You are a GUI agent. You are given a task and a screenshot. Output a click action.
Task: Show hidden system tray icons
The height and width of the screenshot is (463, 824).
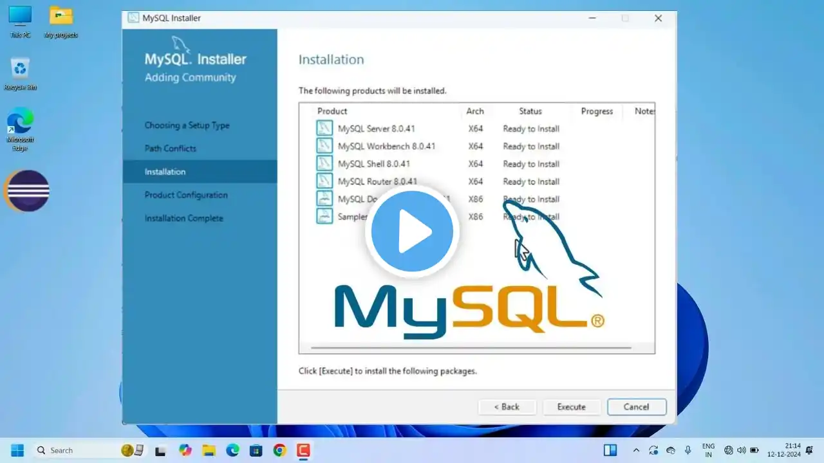point(637,450)
